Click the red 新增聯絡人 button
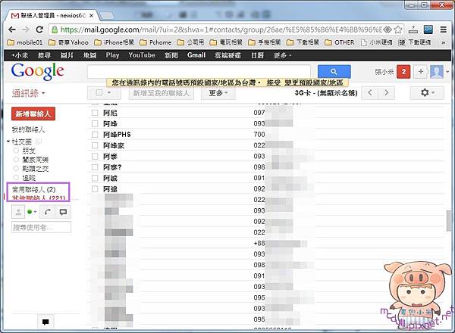The image size is (455, 333). click(x=33, y=114)
